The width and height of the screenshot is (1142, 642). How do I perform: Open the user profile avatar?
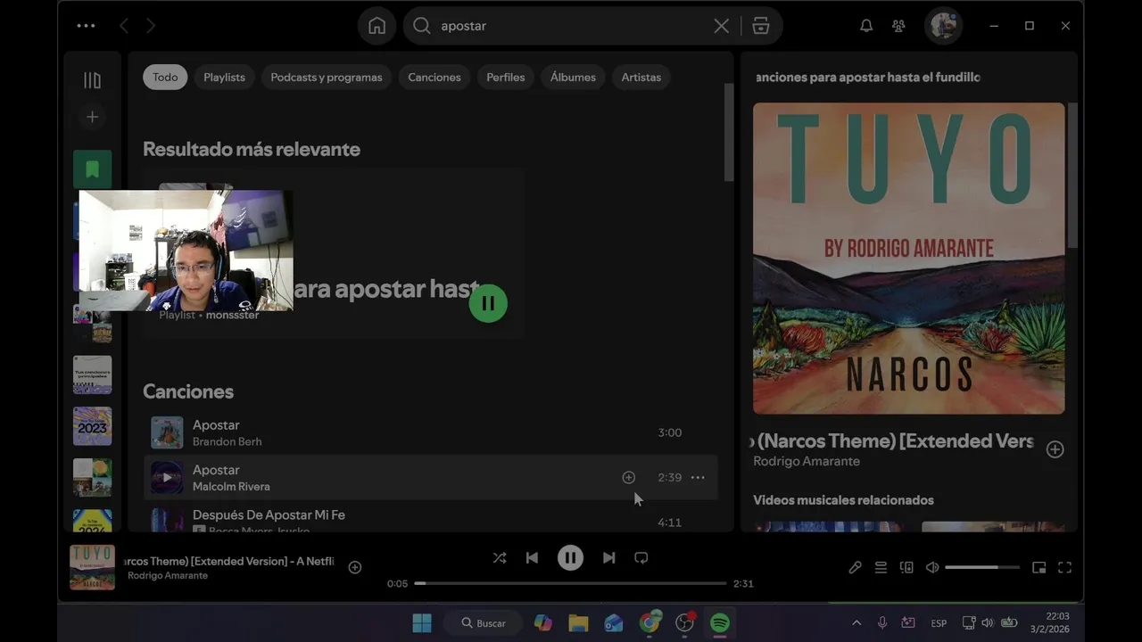pyautogui.click(x=943, y=26)
